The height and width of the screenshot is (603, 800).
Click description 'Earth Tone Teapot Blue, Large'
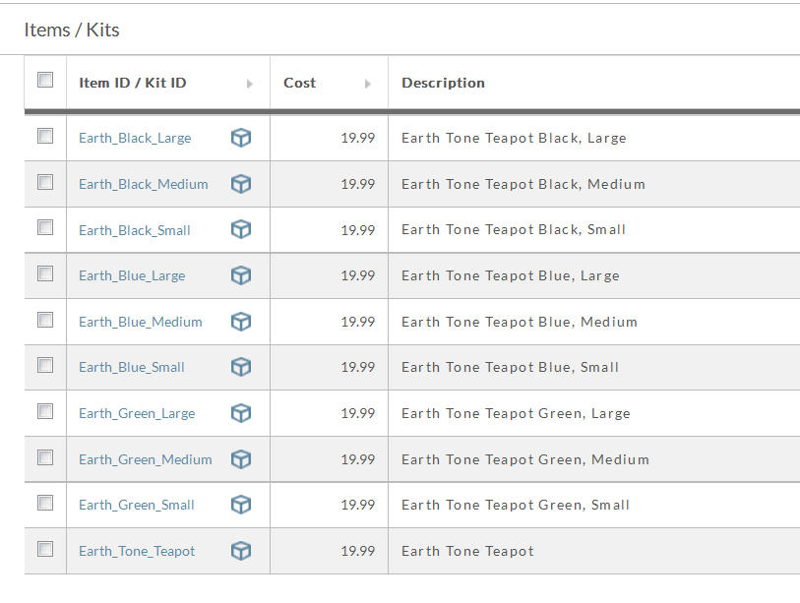[x=510, y=275]
